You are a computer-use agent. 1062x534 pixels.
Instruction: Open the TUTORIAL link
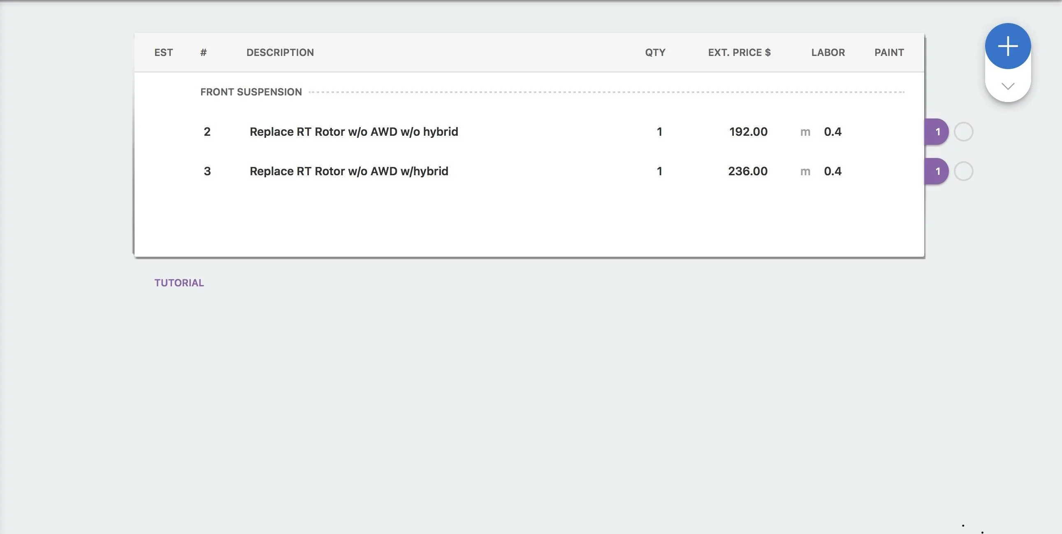pyautogui.click(x=179, y=283)
